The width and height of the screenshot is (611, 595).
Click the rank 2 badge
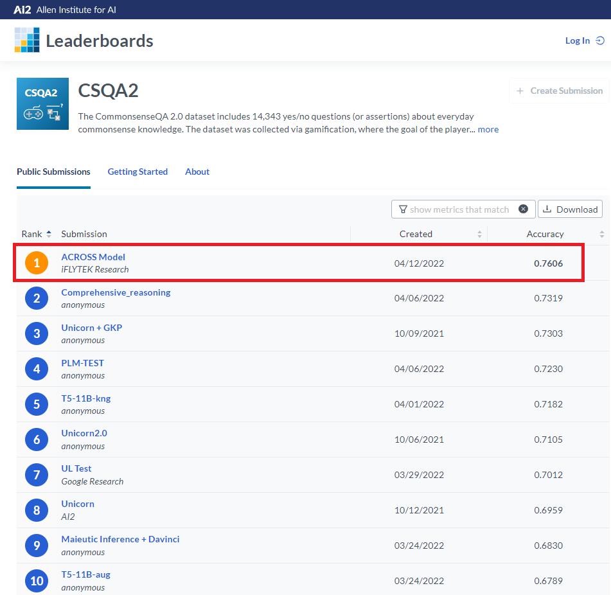(37, 298)
